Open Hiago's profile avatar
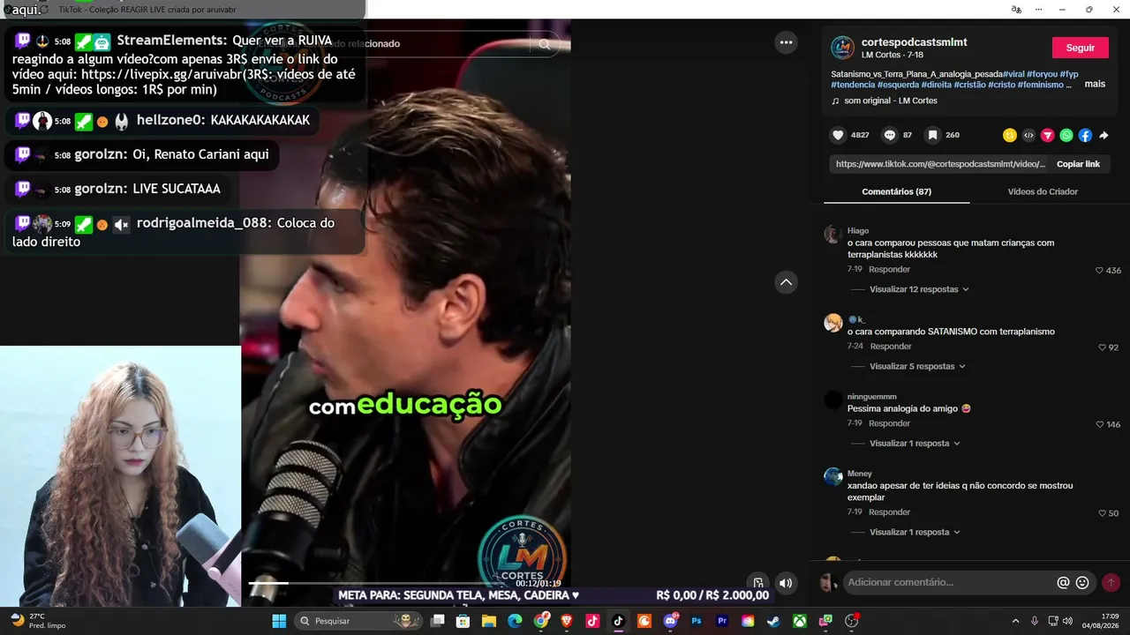Image resolution: width=1130 pixels, height=635 pixels. pos(832,234)
